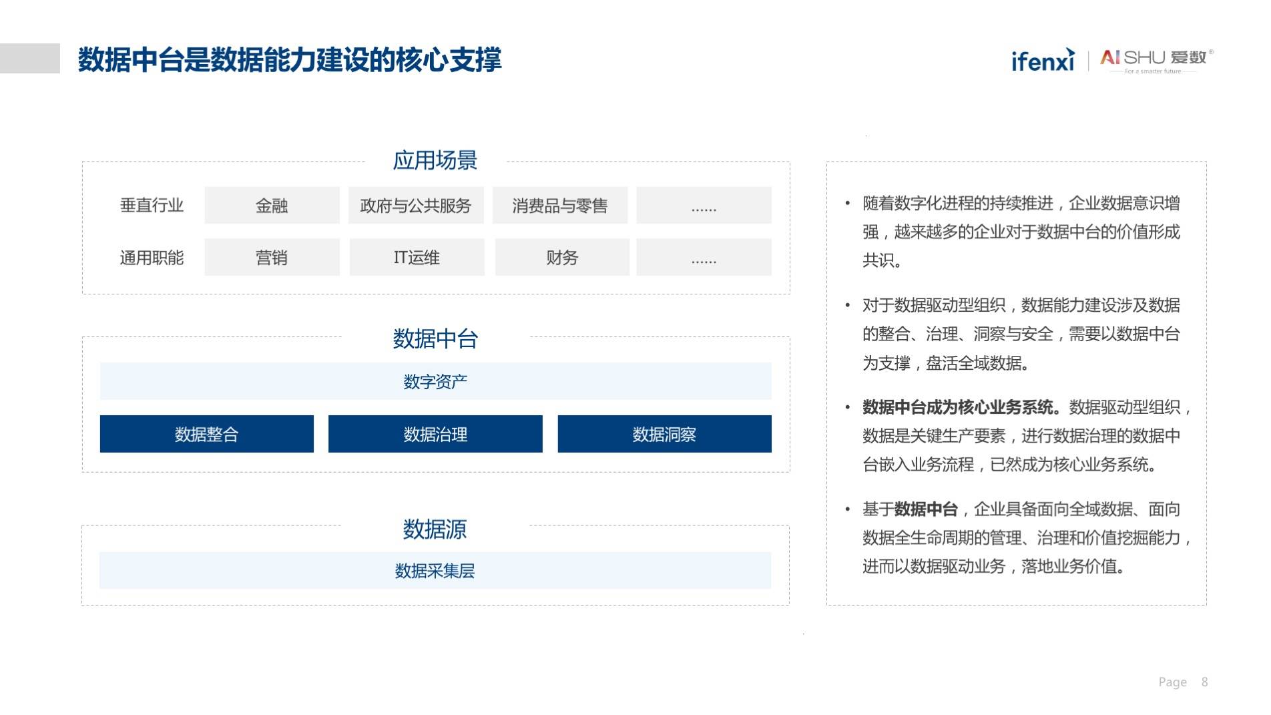Screen dimensions: 1271x715
Task: Click the 数据治理 dark blue block
Action: (x=435, y=434)
